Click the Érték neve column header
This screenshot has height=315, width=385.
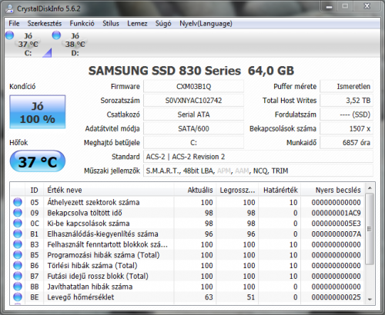click(109, 190)
